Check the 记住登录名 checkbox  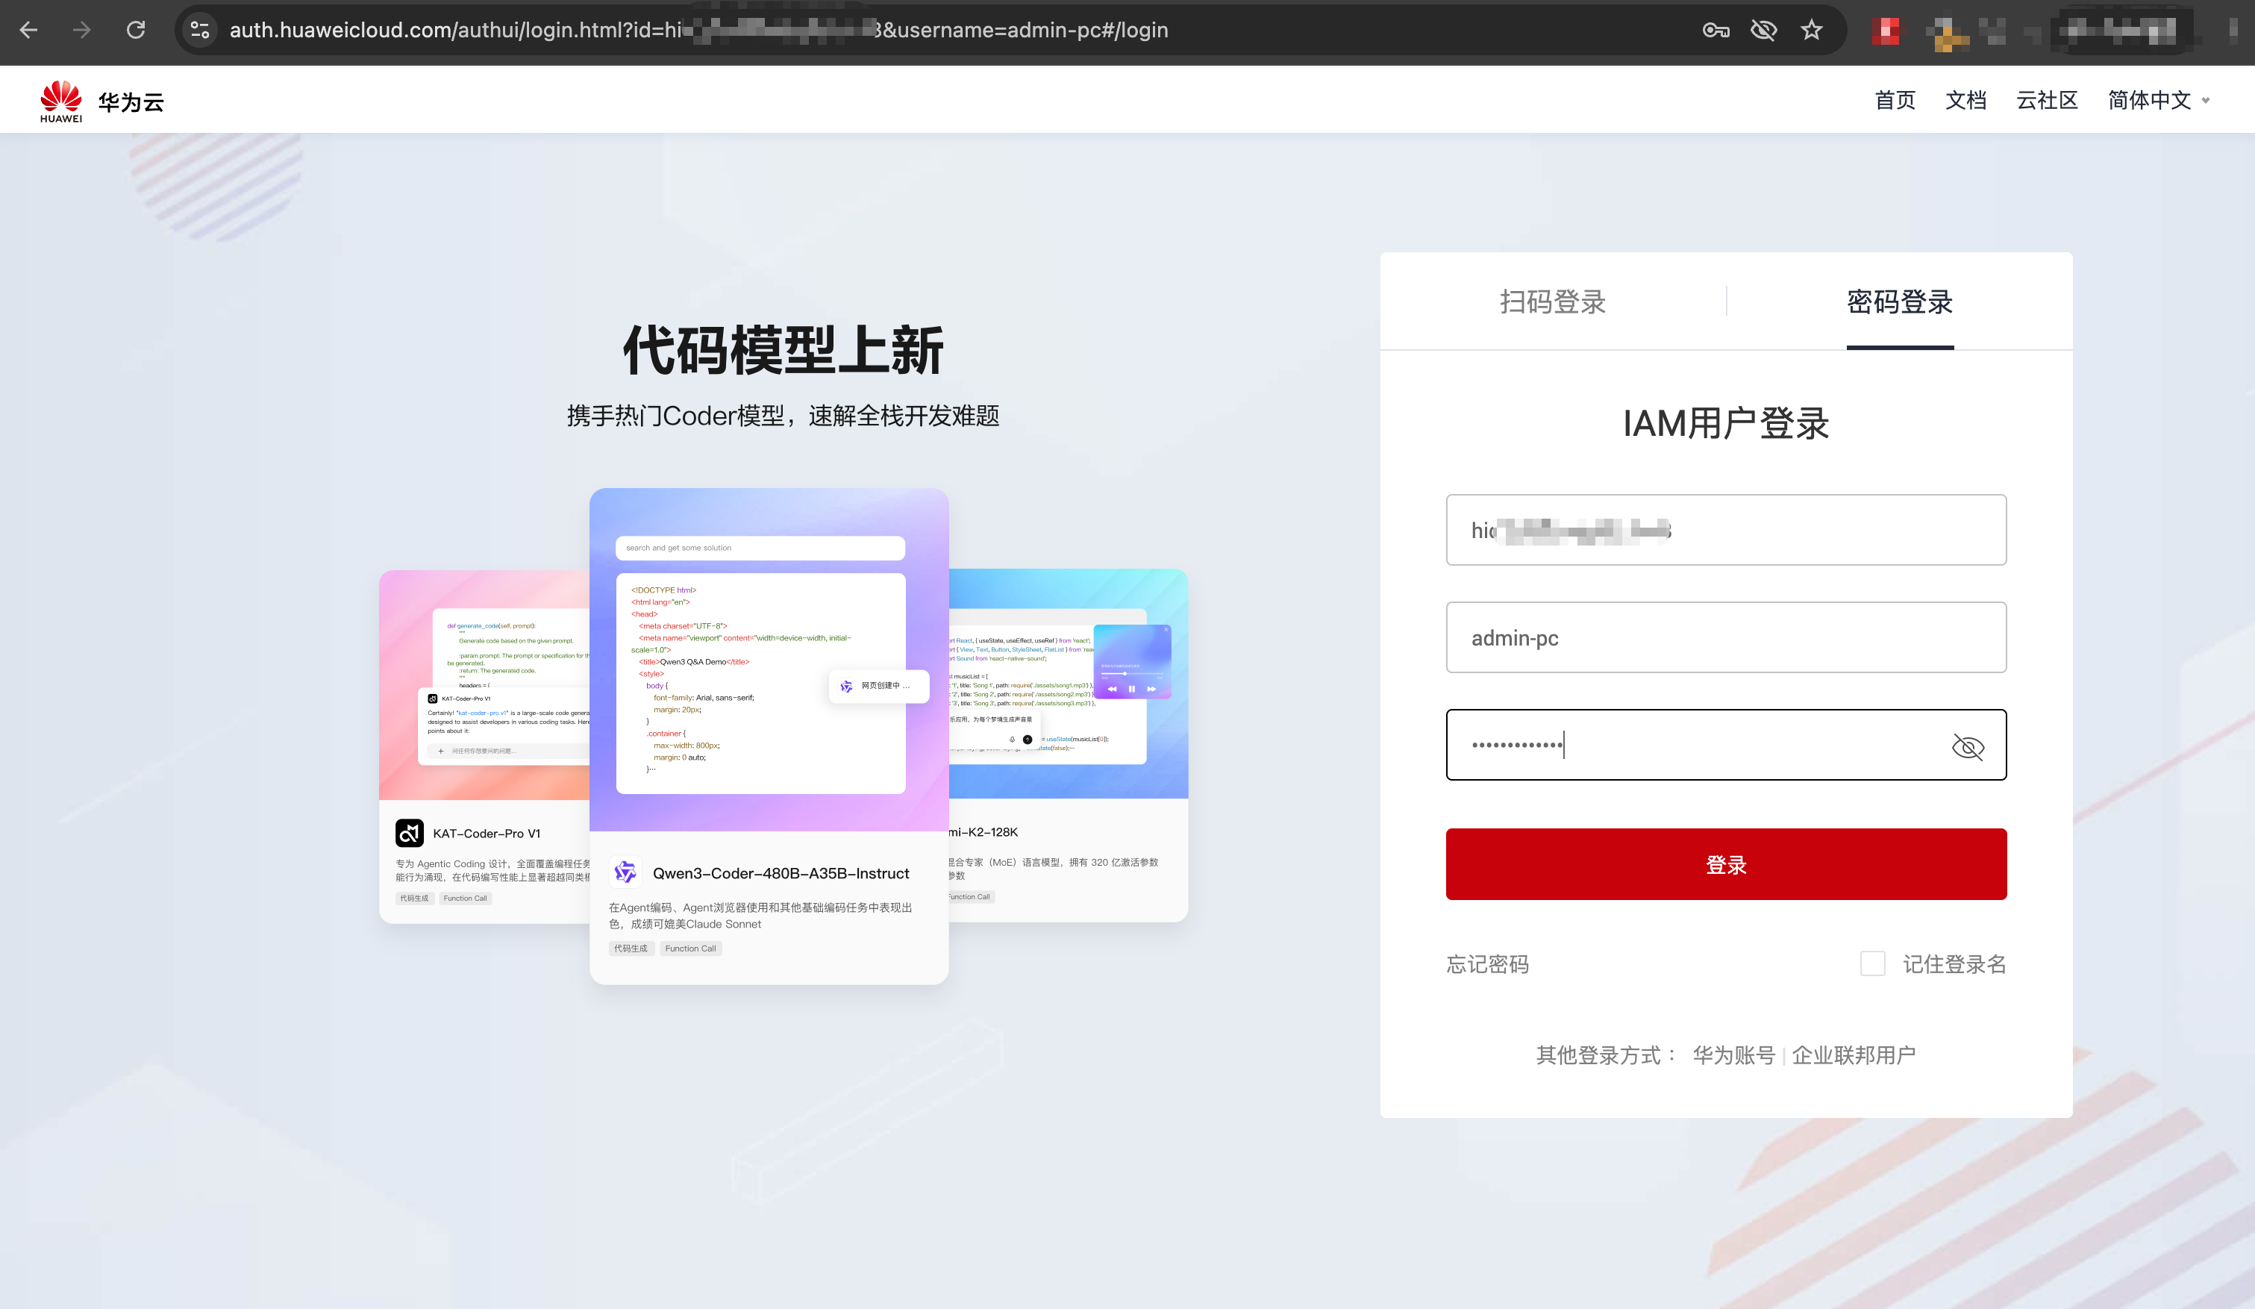(1872, 963)
